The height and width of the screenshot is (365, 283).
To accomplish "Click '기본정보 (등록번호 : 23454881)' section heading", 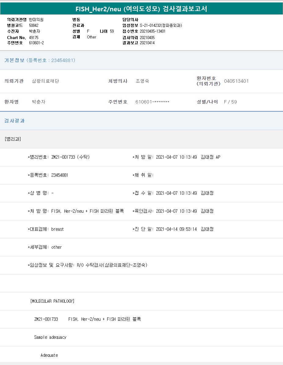I will 40,60.
